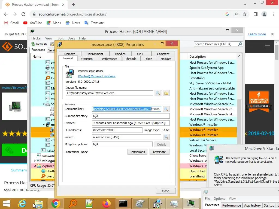
Task: Reload the SourceForge page
Action: pyautogui.click(x=23, y=14)
